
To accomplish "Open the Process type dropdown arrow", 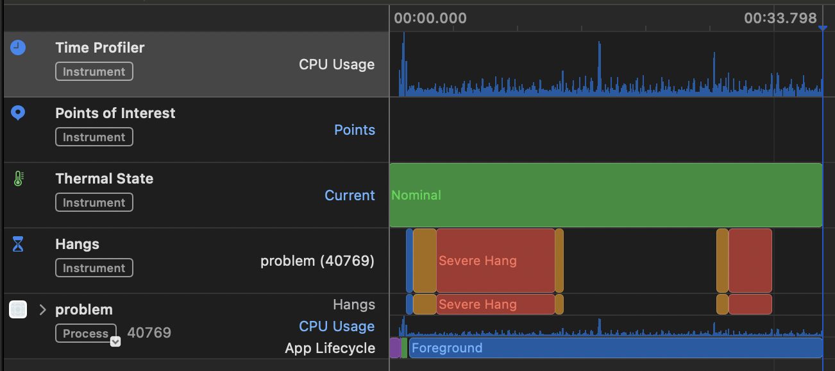I will coord(115,341).
